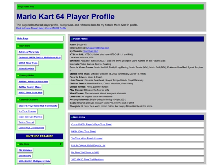Join Discord: YoyoYoshi Hub Community link
This screenshot has height=165, width=220.
[38, 106]
